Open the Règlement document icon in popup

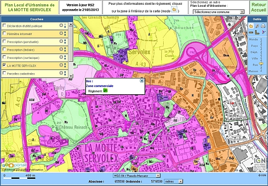click(x=105, y=90)
